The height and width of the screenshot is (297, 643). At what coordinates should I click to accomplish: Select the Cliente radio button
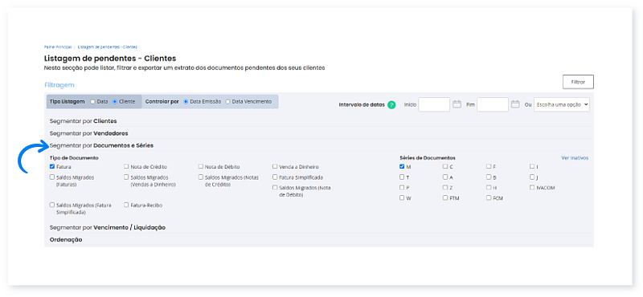click(x=115, y=102)
